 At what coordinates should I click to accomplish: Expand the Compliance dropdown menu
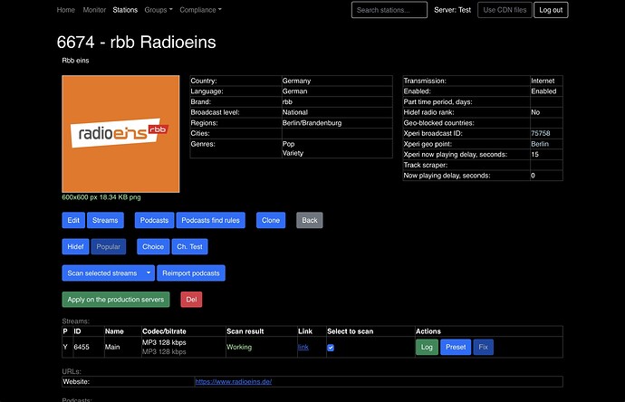[x=200, y=10]
